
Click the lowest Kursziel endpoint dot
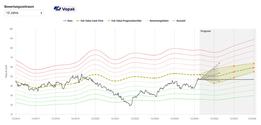click(x=219, y=81)
